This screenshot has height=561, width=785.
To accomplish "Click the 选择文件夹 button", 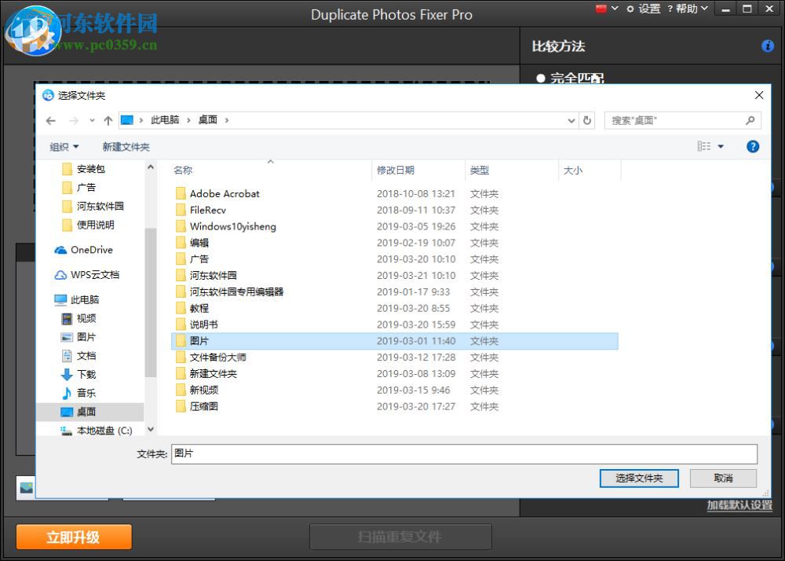I will [639, 478].
